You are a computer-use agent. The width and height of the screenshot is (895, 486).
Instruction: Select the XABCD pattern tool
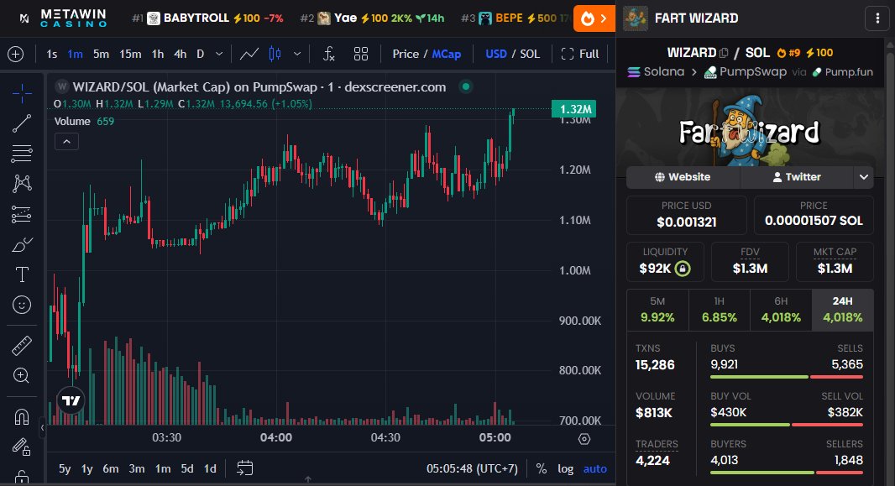[x=22, y=184]
